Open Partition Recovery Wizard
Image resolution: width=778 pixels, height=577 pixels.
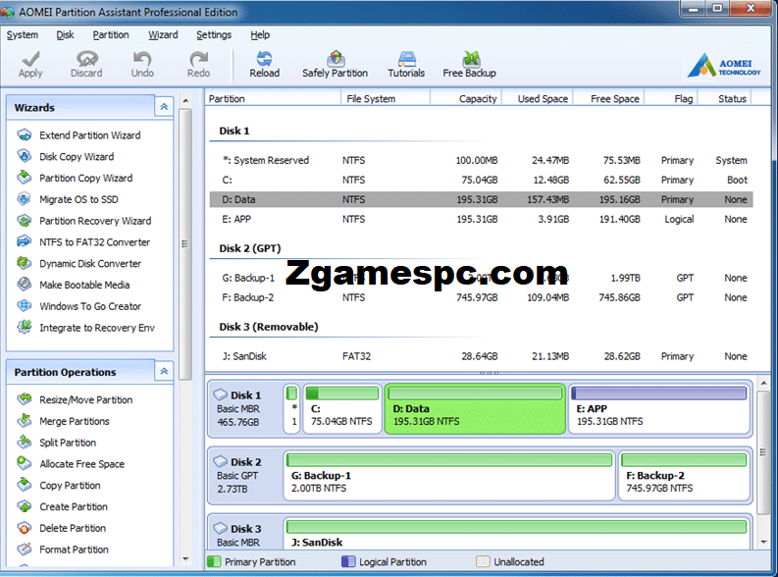pos(95,221)
